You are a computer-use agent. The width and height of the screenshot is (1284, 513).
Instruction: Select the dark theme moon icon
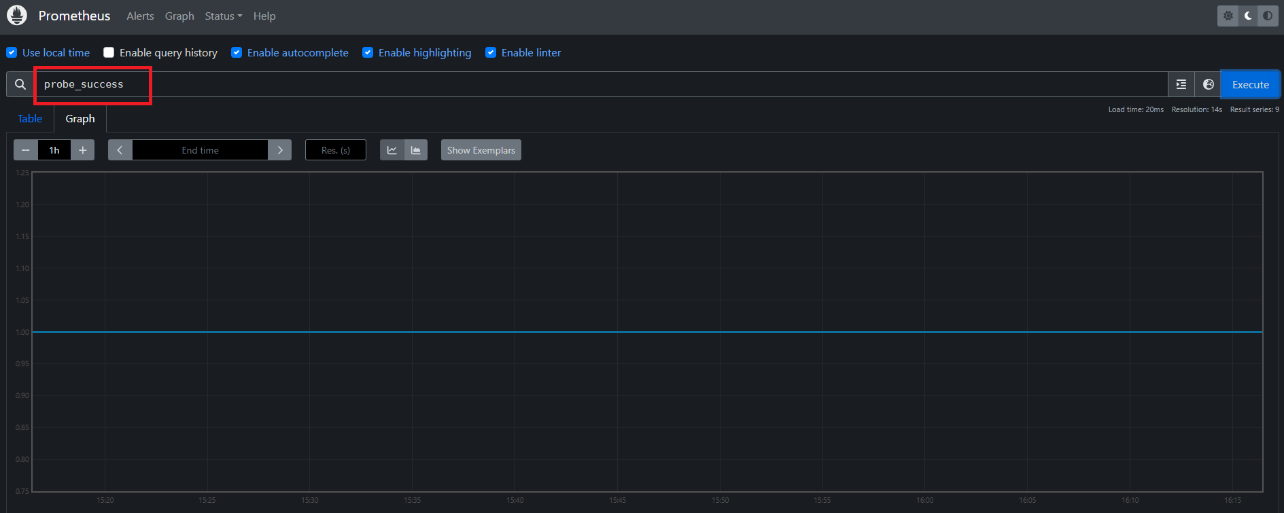[1248, 16]
